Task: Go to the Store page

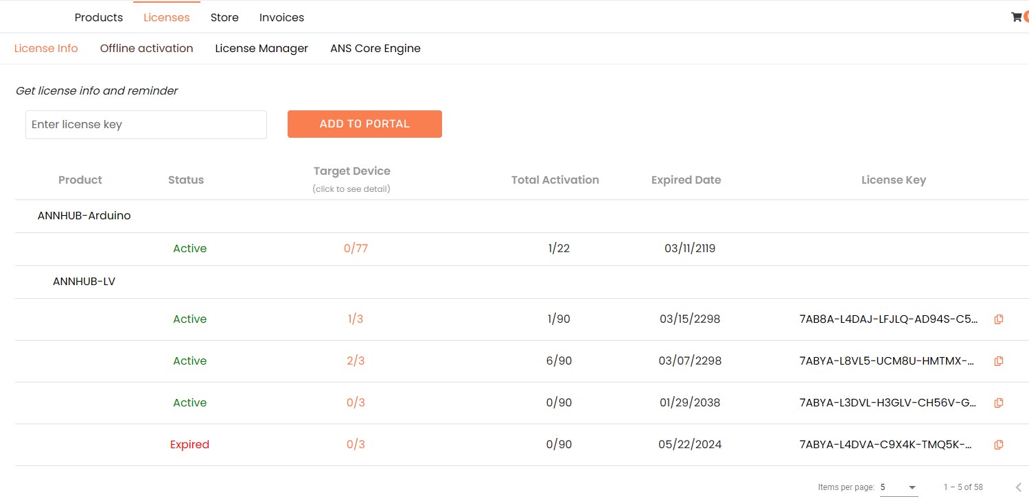Action: point(224,17)
